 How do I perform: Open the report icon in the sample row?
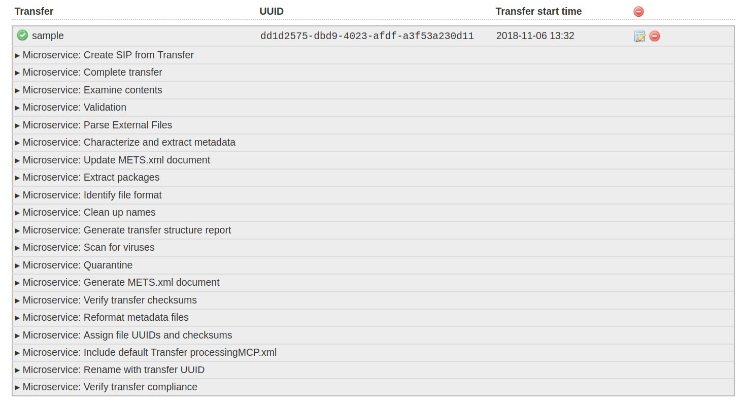[x=639, y=36]
